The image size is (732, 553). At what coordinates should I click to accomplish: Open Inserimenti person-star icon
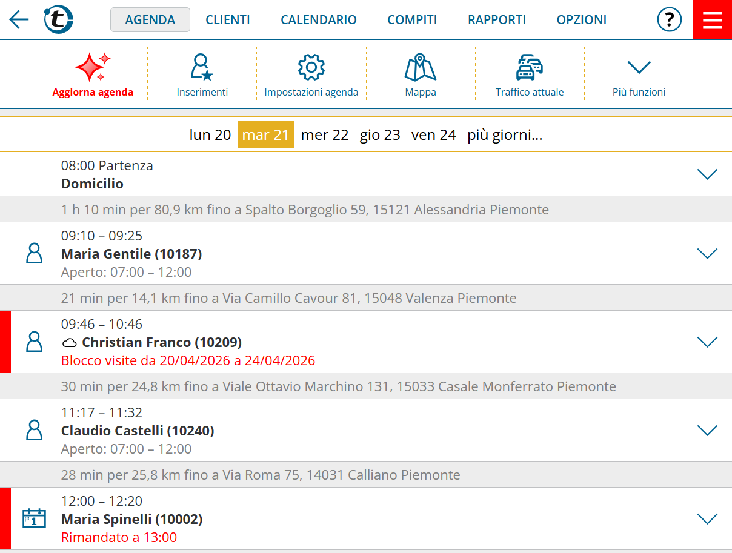pos(202,67)
